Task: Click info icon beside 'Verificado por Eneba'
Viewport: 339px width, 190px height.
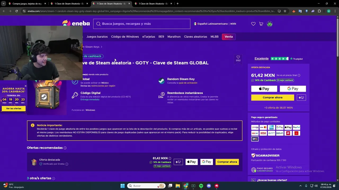Action: tap(67, 164)
